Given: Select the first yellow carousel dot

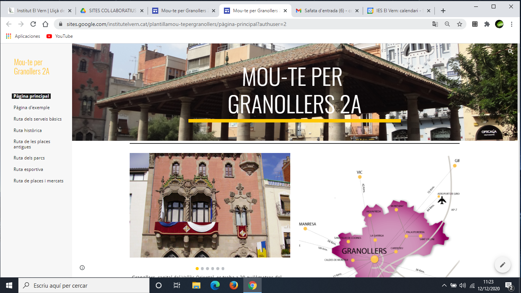Looking at the screenshot, I should 197,269.
